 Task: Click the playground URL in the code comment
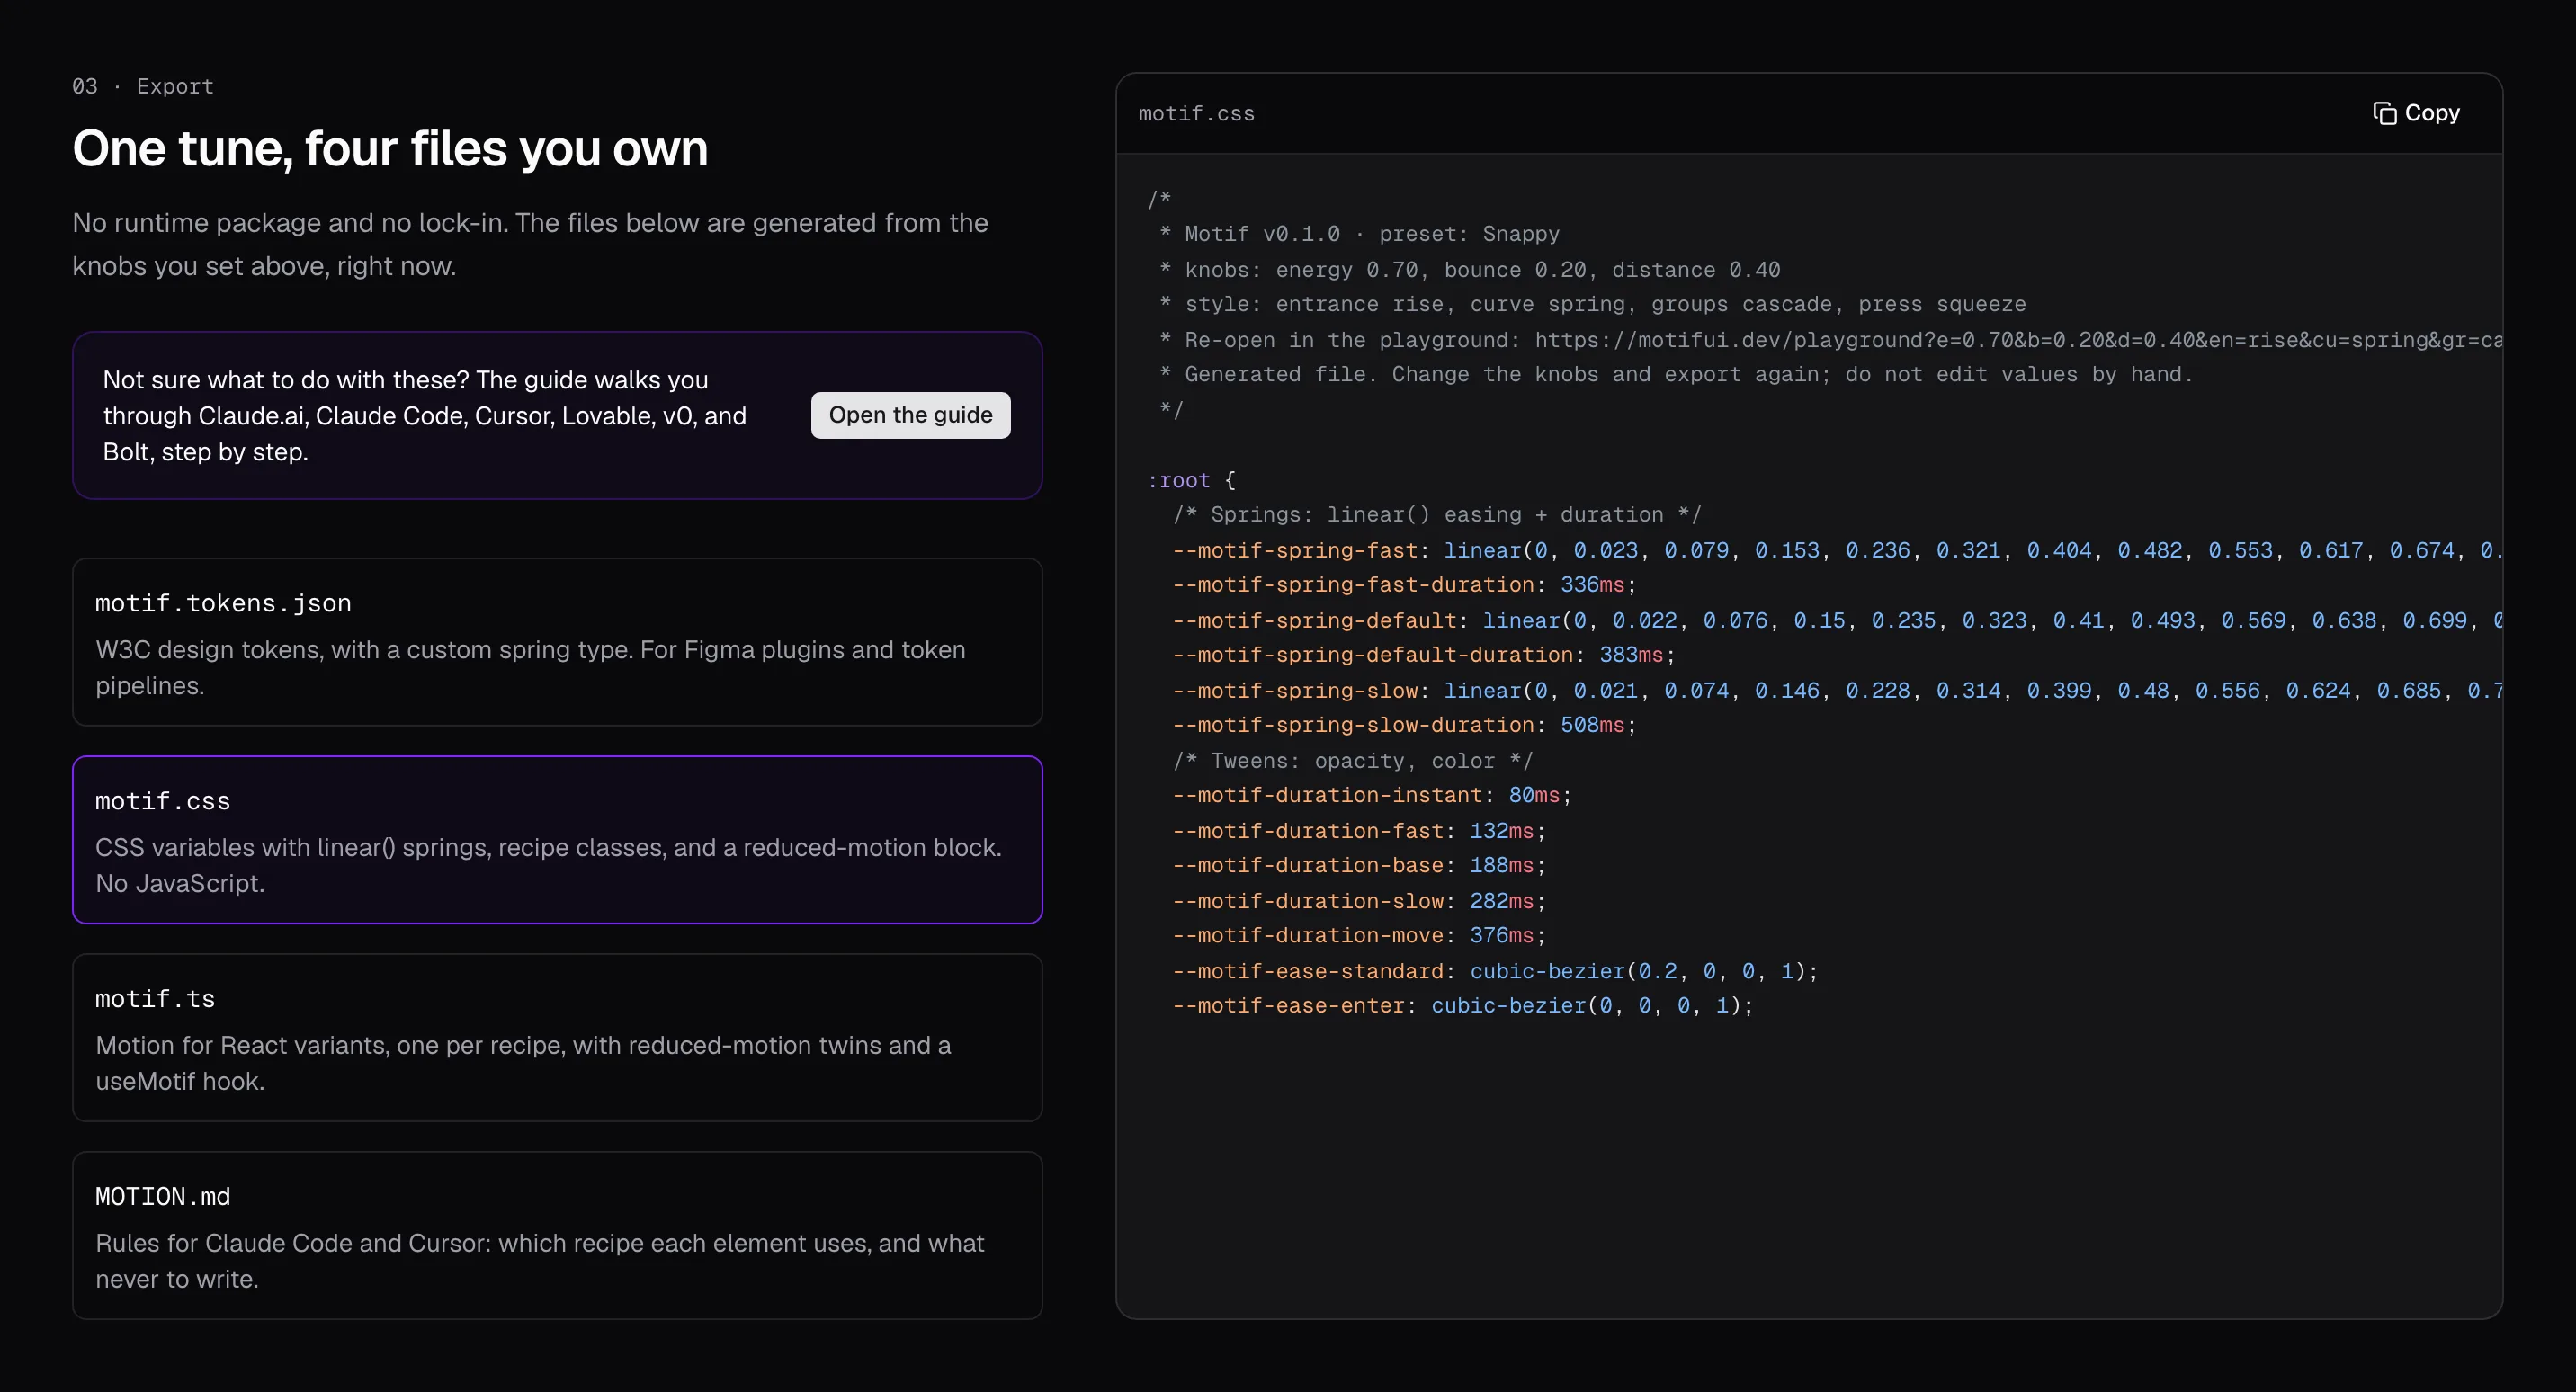click(x=2018, y=340)
